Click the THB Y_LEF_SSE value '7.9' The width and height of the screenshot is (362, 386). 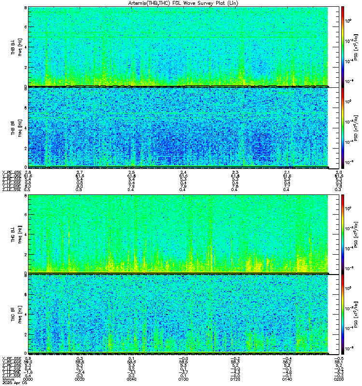click(131, 186)
